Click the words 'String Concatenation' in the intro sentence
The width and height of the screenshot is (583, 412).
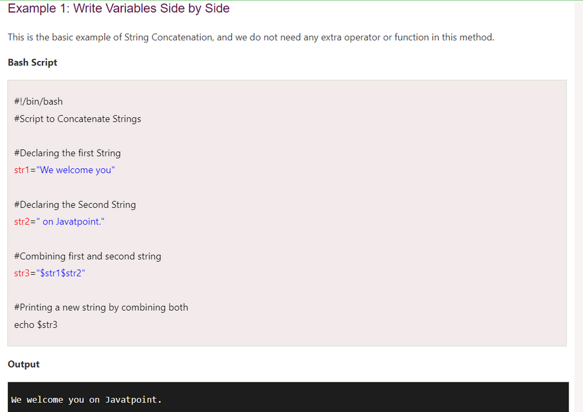169,37
